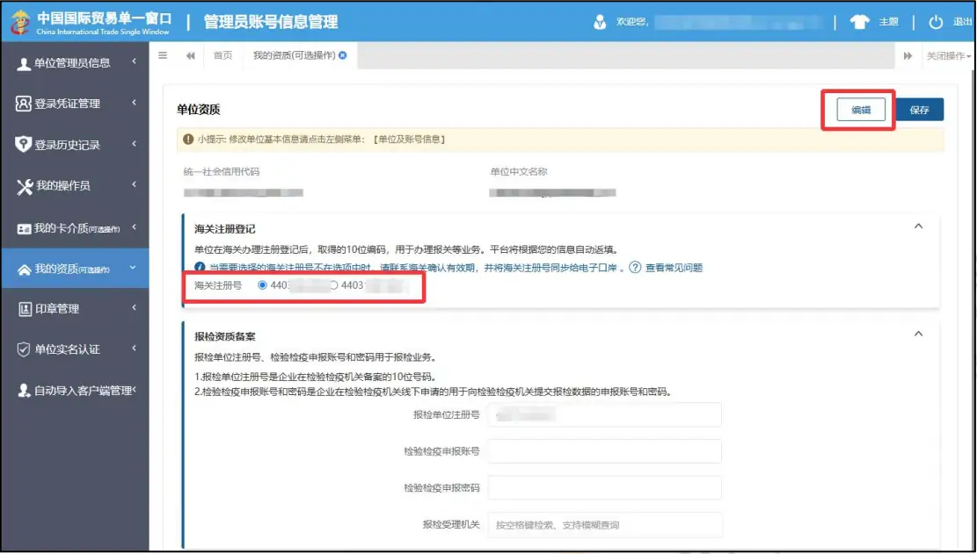Click the 自动导入客户端管理 user icon

click(x=24, y=391)
